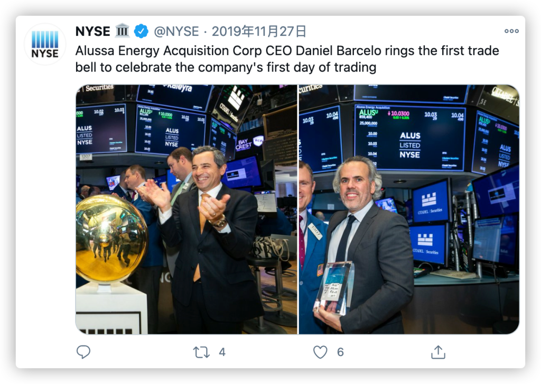Click the dot separator before the date

[205, 32]
